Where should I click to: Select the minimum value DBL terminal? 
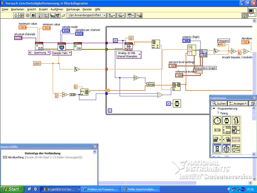pyautogui.click(x=47, y=28)
